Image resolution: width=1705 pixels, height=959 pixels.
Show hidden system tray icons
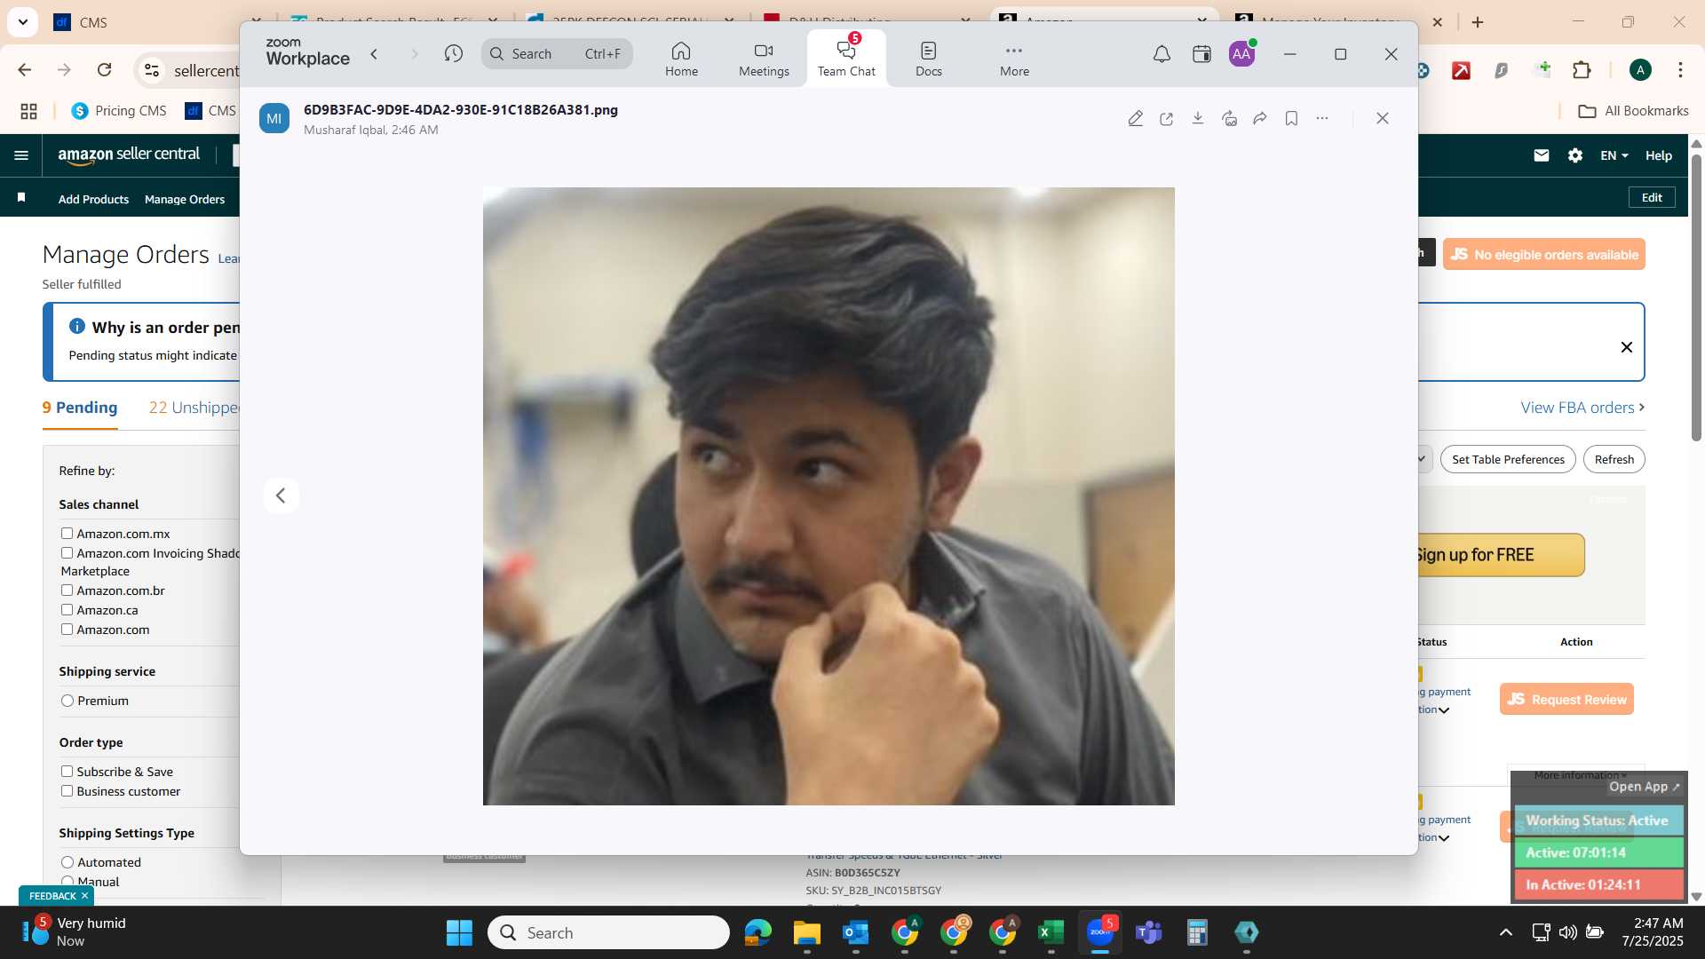[x=1506, y=932]
